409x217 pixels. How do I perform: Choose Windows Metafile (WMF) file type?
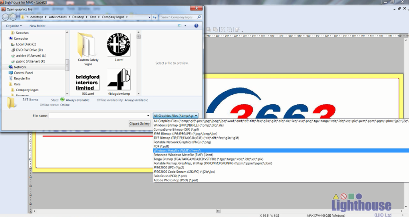[281, 151]
